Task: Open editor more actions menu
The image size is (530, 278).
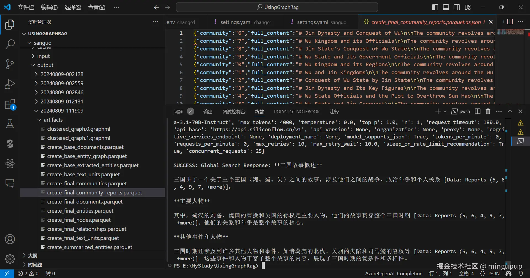Action: (521, 22)
